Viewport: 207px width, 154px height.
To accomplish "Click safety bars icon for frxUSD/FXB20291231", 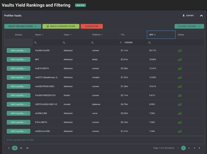I will click(x=180, y=95).
